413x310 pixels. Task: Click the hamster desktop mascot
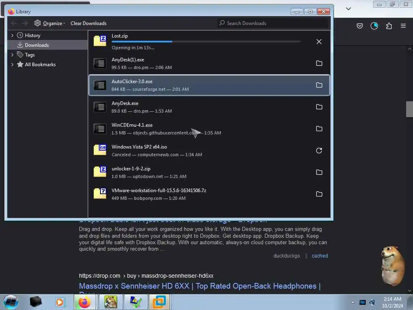coord(392,266)
